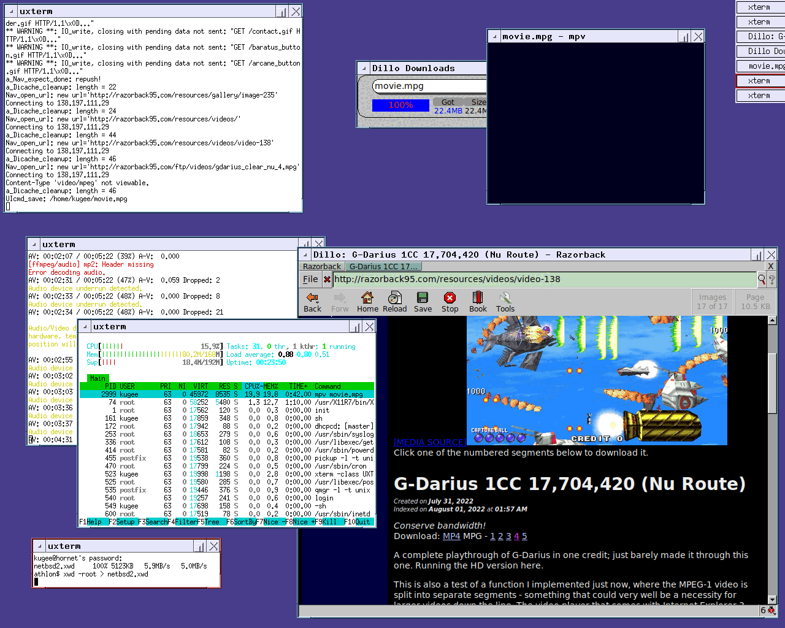
Task: Go back using Dillo's Back button
Action: click(312, 302)
